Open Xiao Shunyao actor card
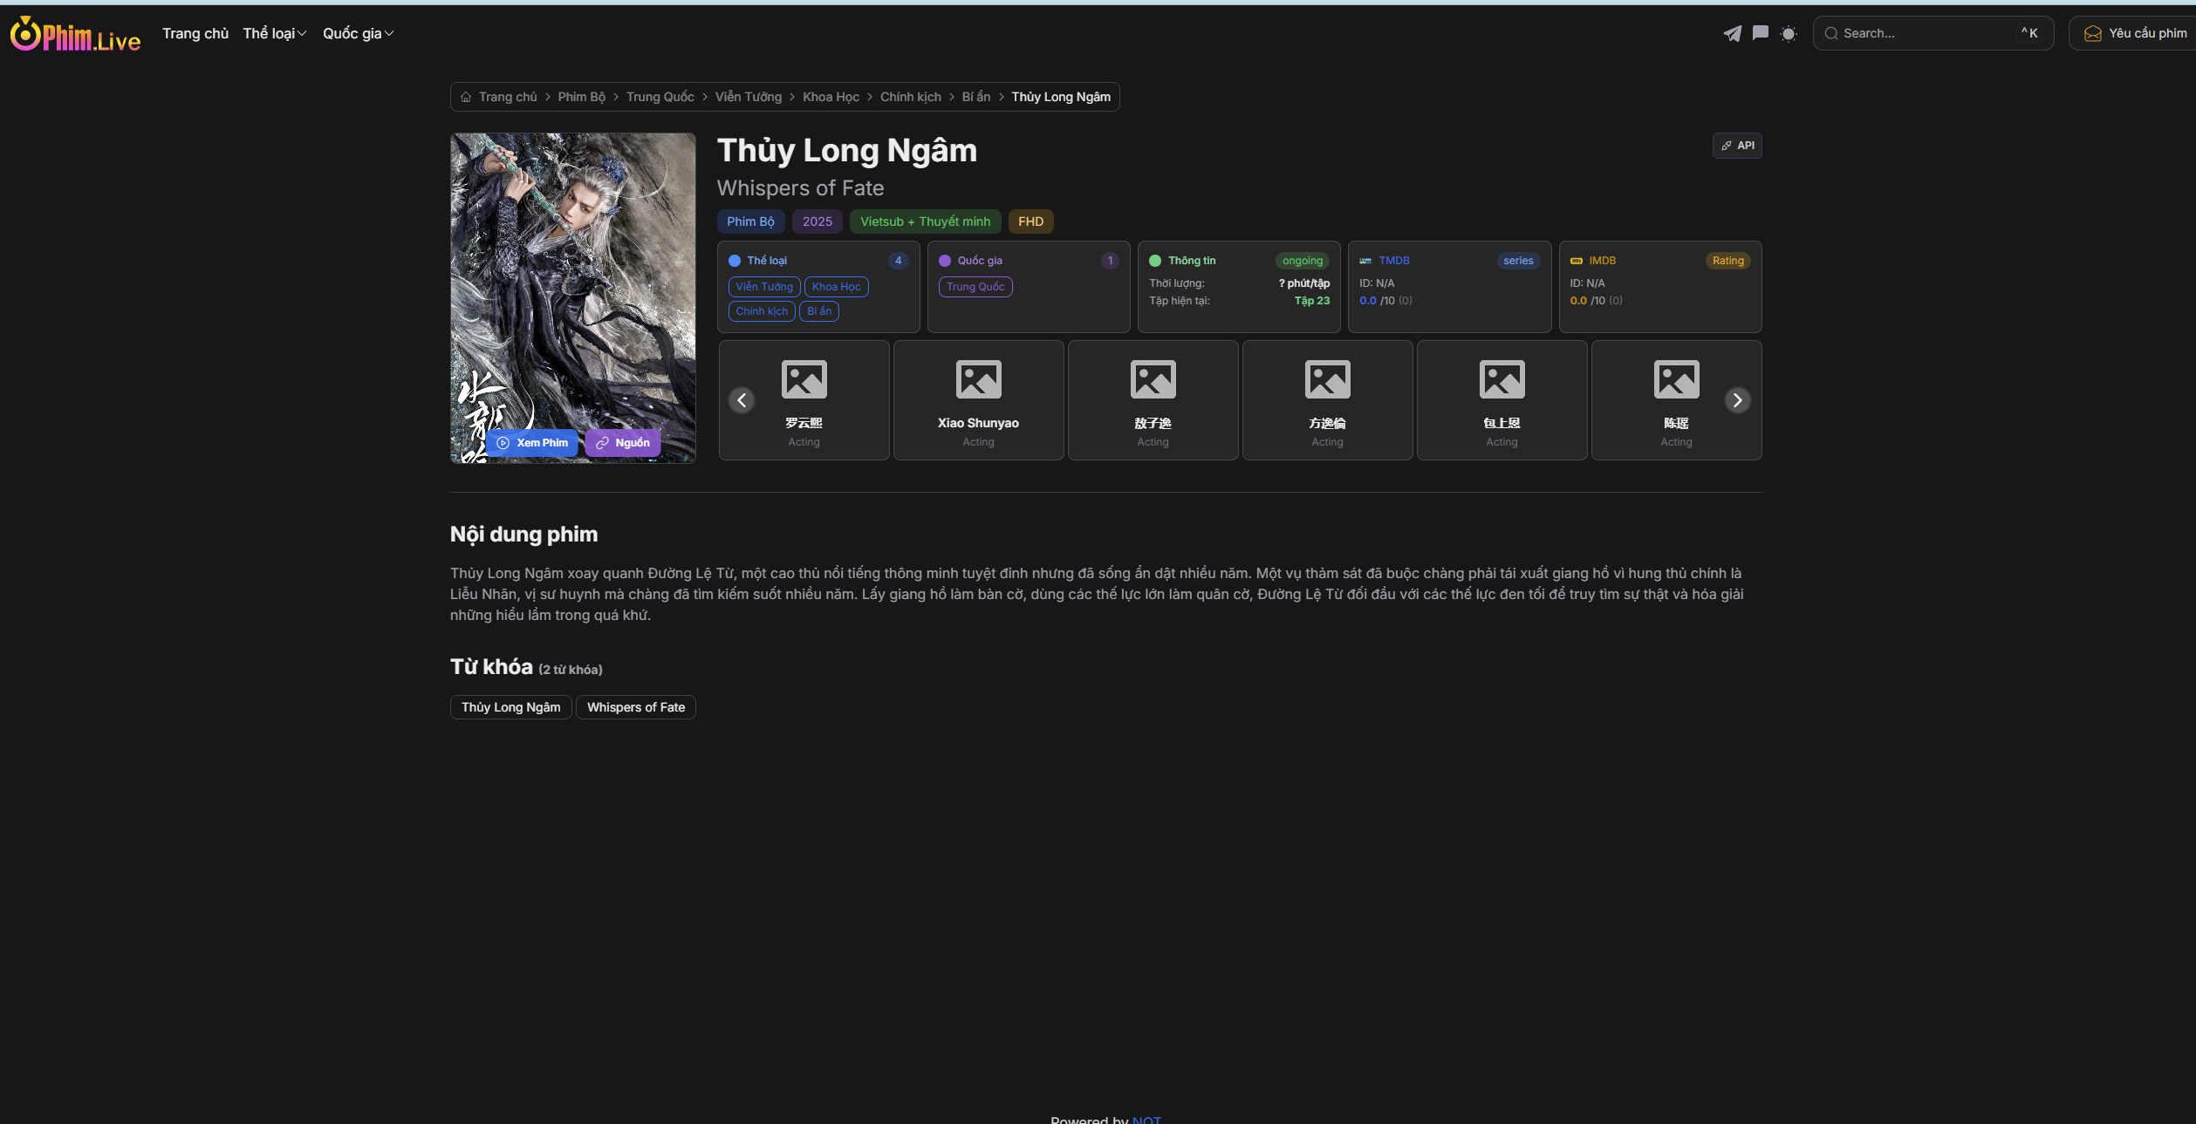 point(978,400)
